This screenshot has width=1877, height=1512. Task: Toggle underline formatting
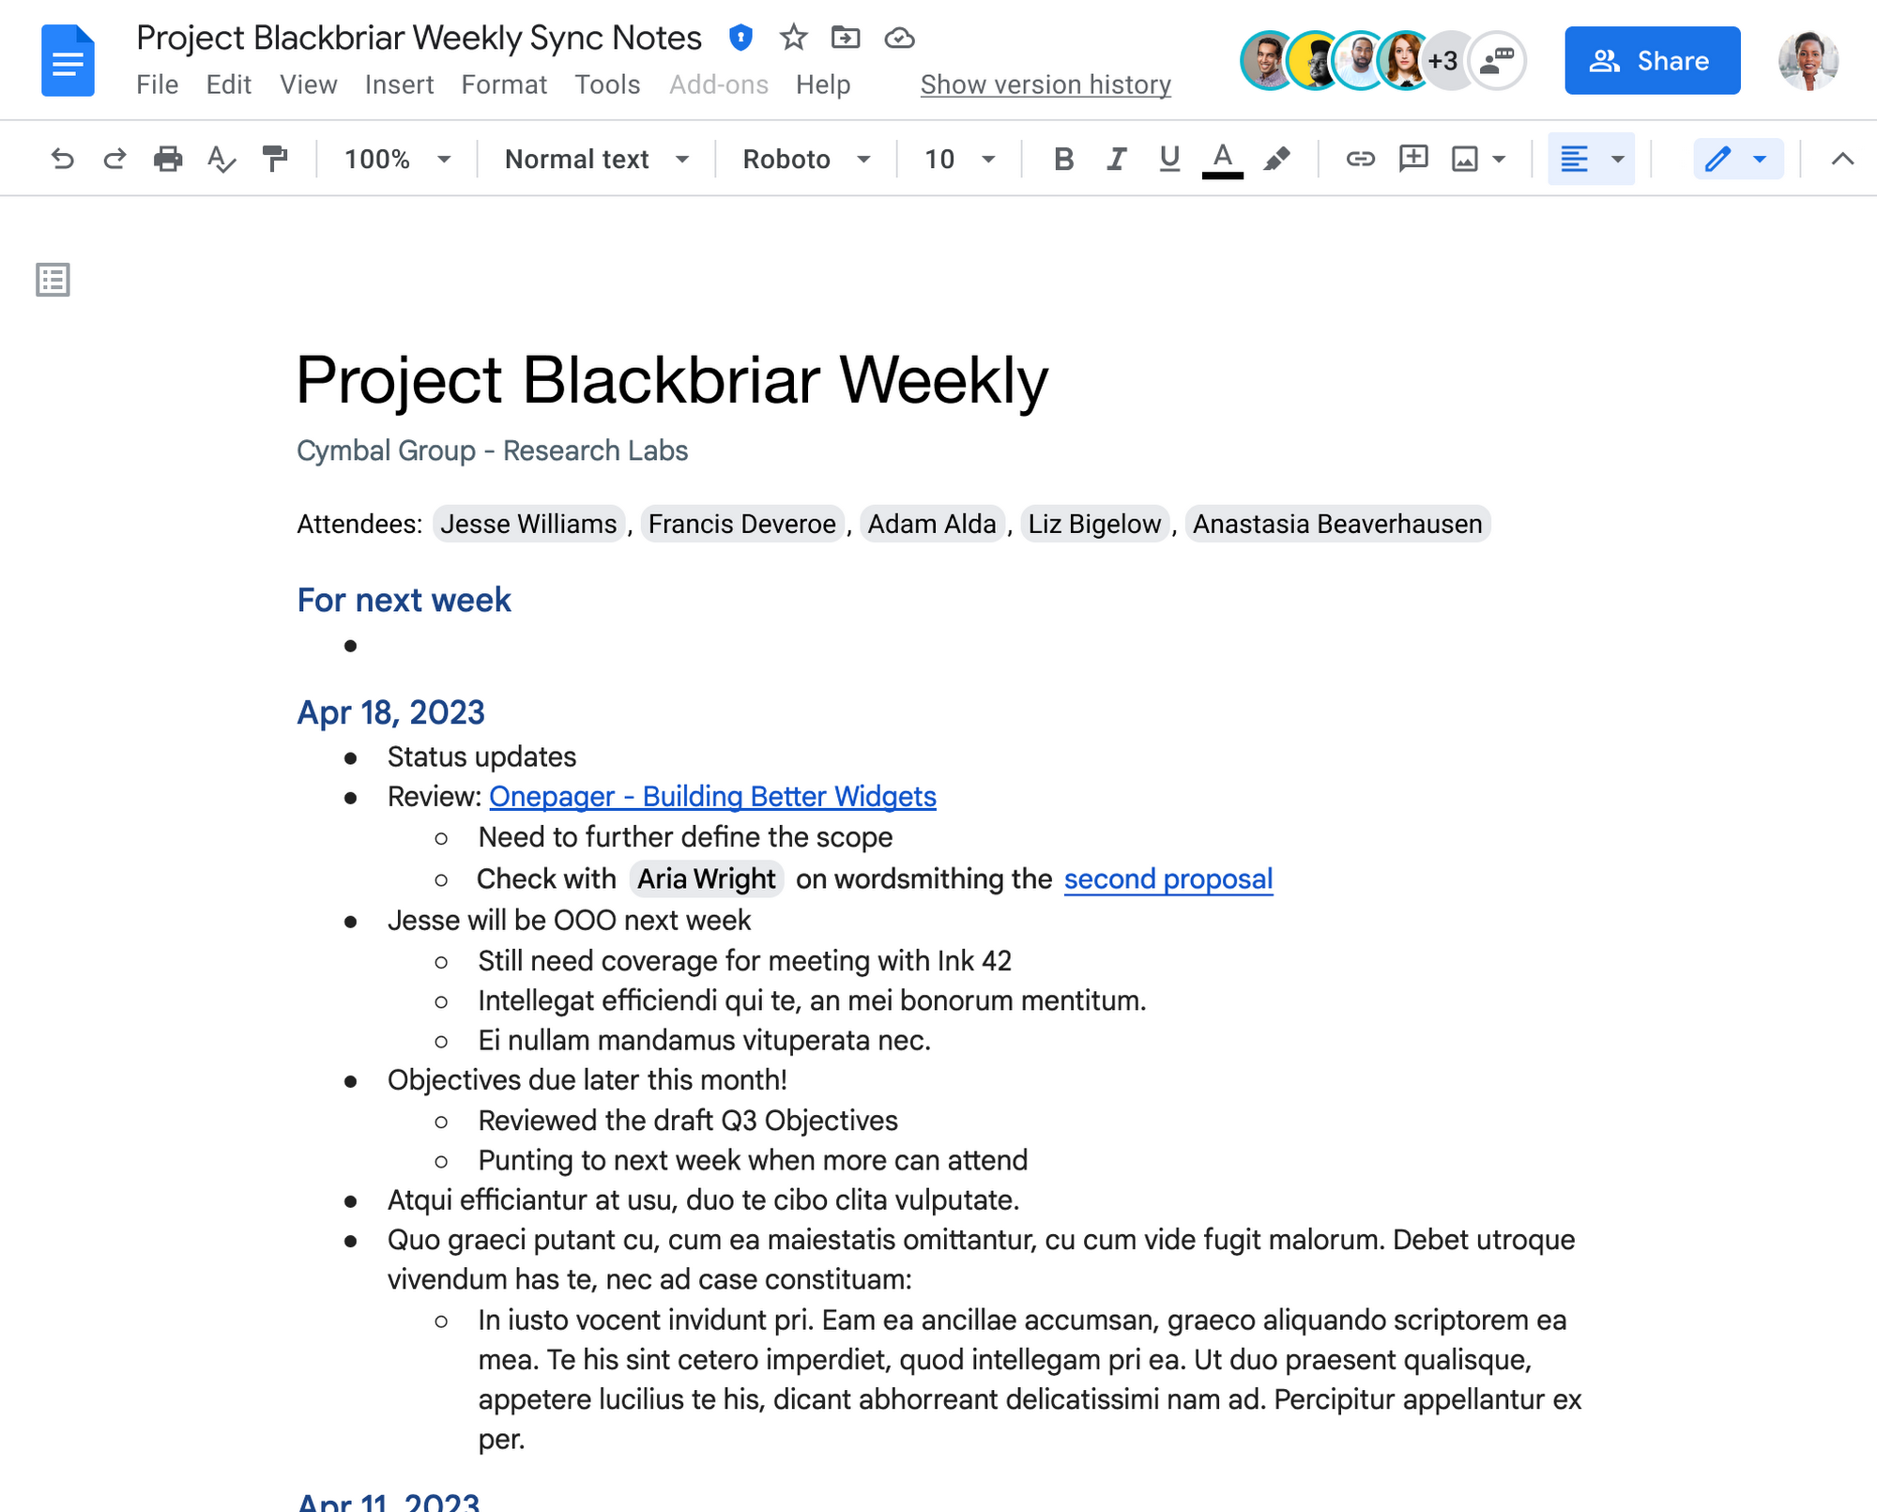pyautogui.click(x=1169, y=159)
